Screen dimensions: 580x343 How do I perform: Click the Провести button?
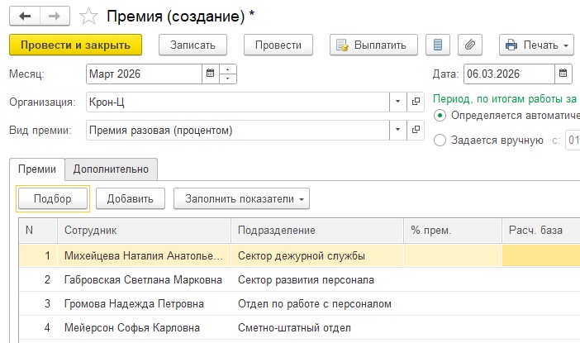pos(278,45)
